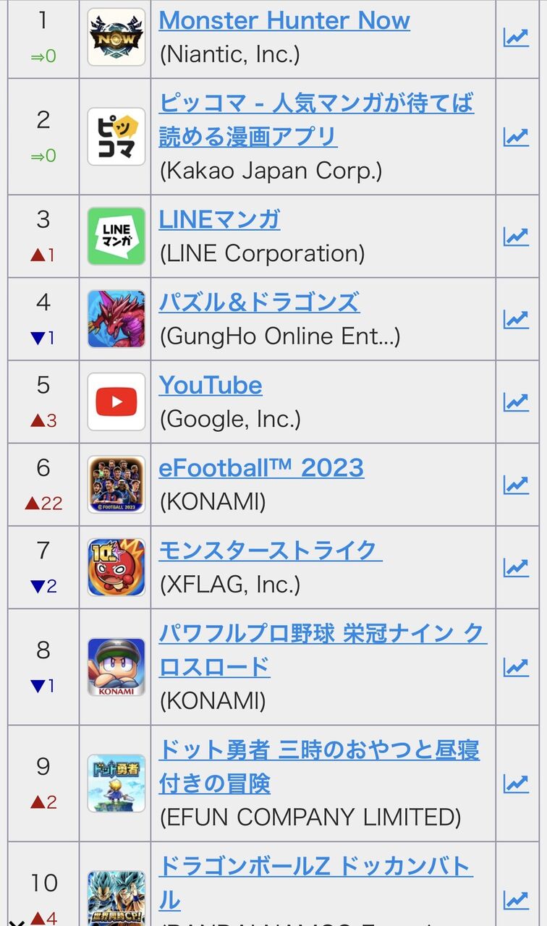
Task: Show eFootball 2023 ranking chart icon
Action: [x=516, y=484]
